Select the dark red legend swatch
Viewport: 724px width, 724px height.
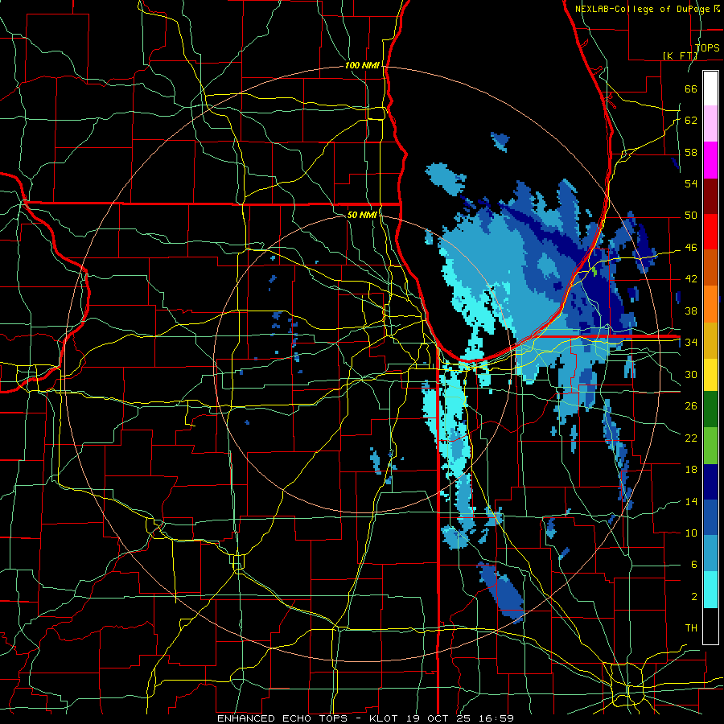tap(710, 196)
